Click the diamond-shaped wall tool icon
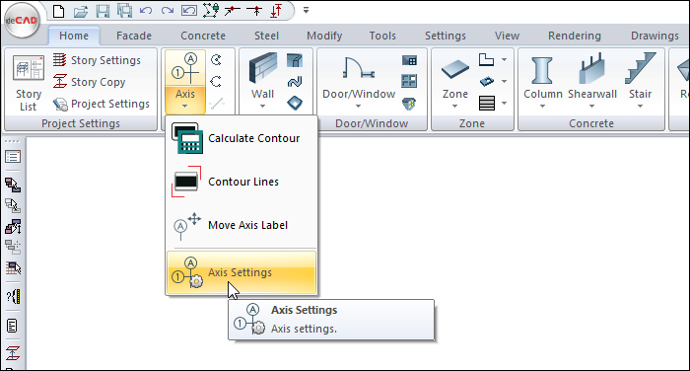690x371 pixels. coord(295,104)
